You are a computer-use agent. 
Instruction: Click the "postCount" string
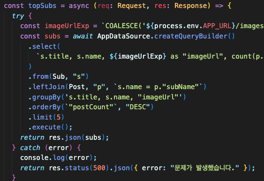[x=91, y=107]
